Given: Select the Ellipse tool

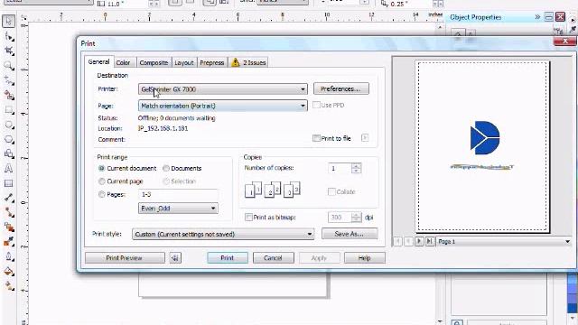Looking at the screenshot, I should pyautogui.click(x=9, y=125).
